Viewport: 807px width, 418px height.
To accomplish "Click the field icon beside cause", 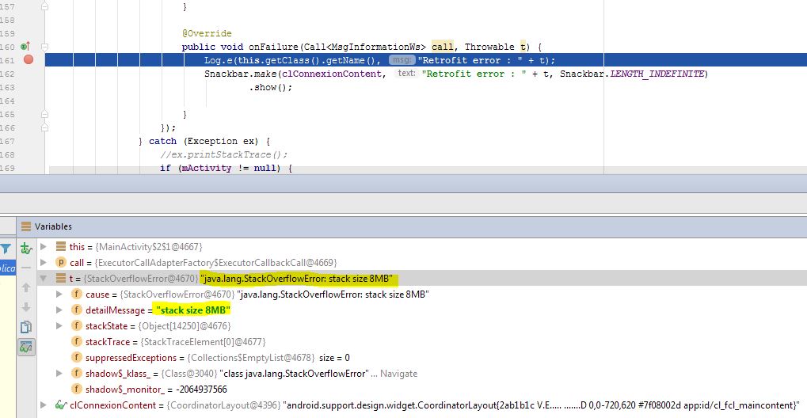I will point(76,294).
